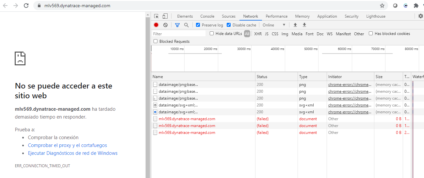Click the Comprobar el proxy y el cortafuegos link
424x178 pixels.
click(67, 145)
